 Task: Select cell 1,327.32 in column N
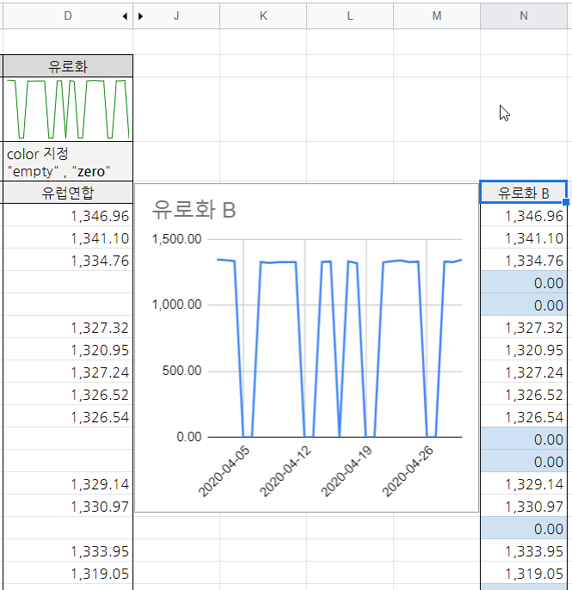click(523, 328)
